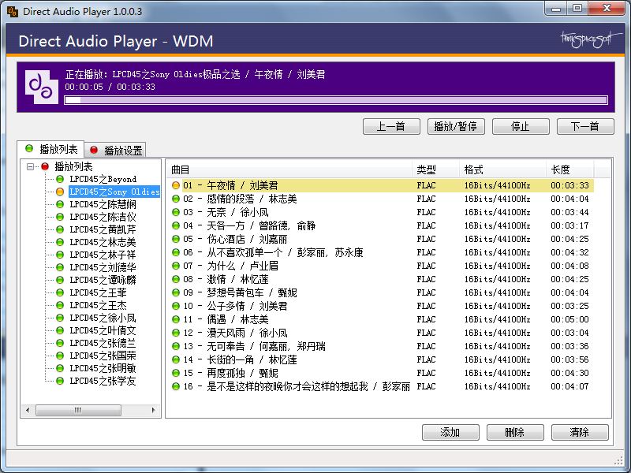Click green icon beside LPCD45之张学友
The width and height of the screenshot is (631, 473).
click(60, 381)
